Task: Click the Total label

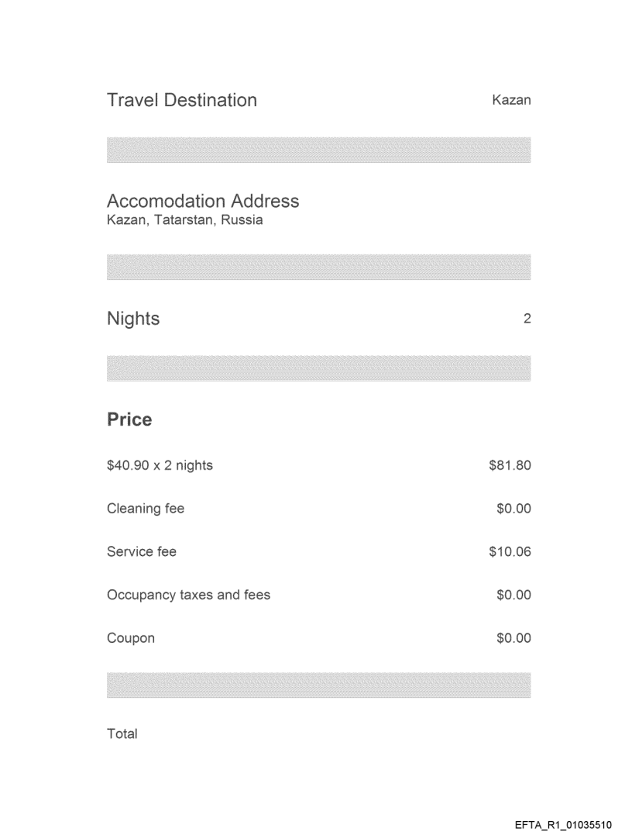Action: 122,734
